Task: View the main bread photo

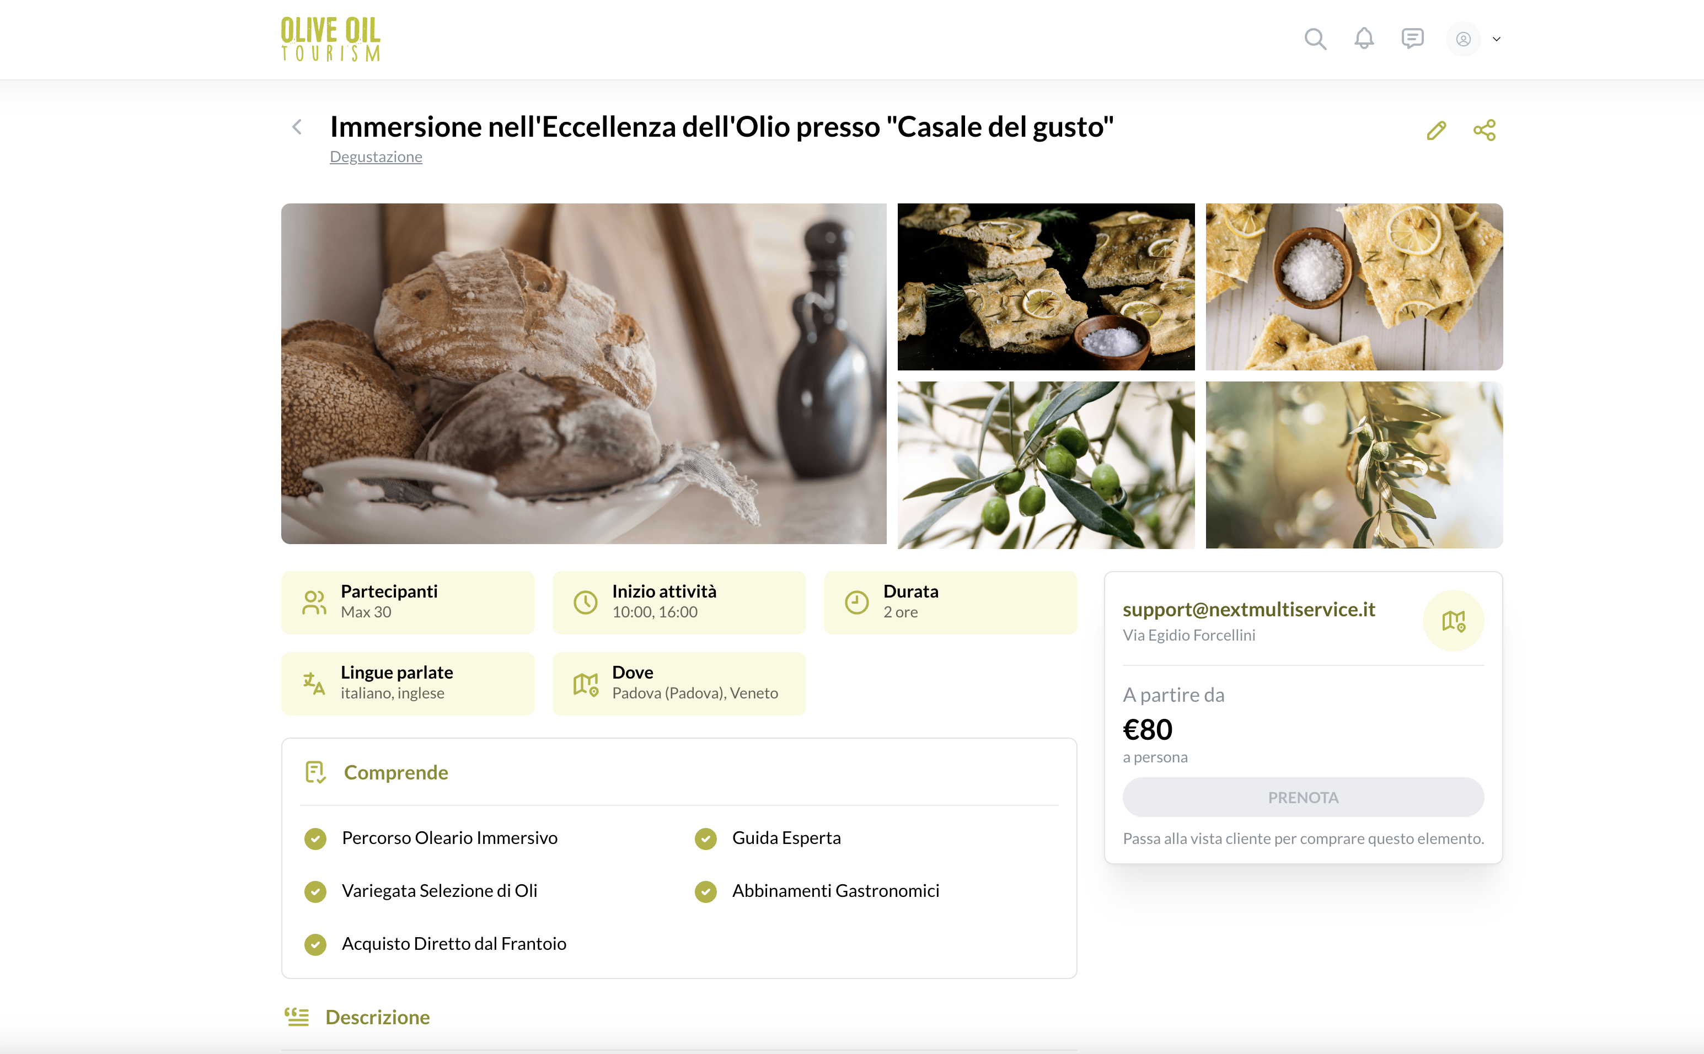Action: click(x=583, y=374)
